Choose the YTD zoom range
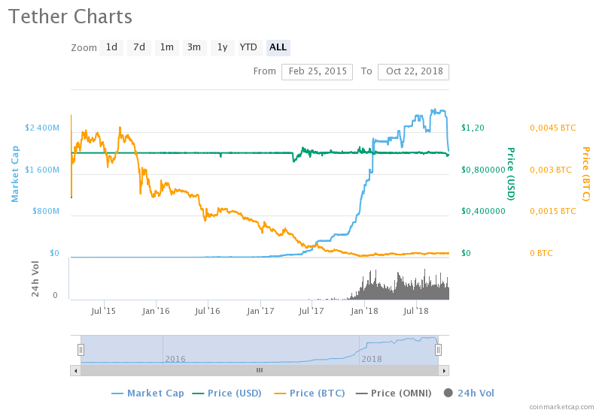This screenshot has width=602, height=413. (x=250, y=47)
